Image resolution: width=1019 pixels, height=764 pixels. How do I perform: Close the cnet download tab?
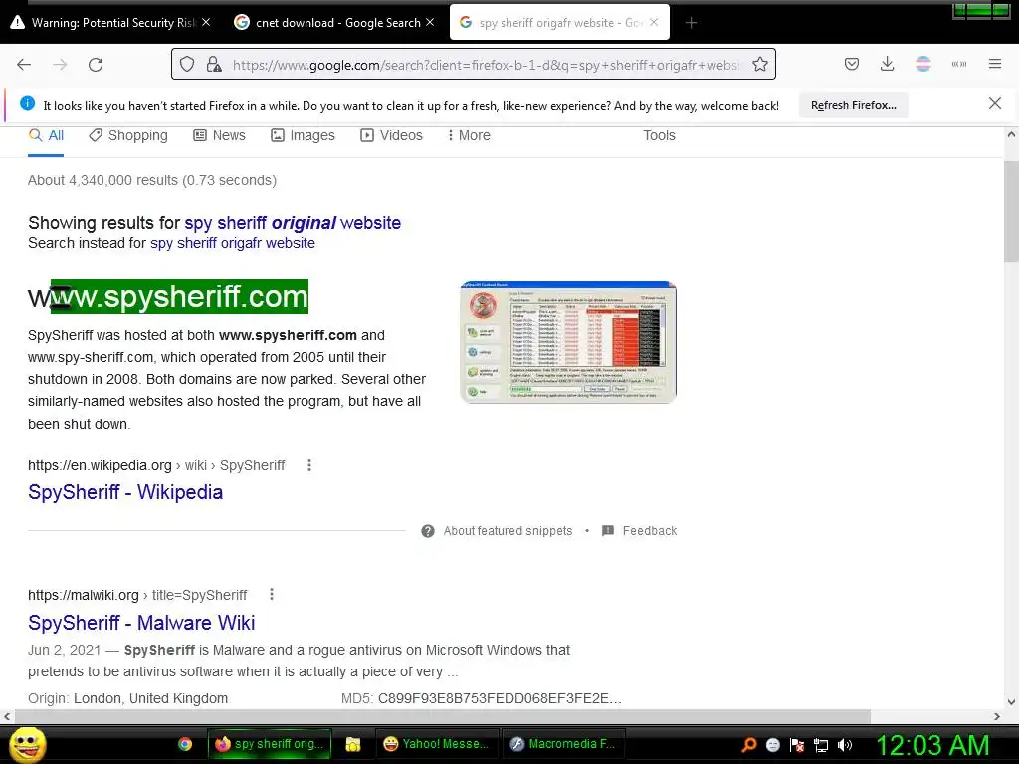pyautogui.click(x=430, y=22)
